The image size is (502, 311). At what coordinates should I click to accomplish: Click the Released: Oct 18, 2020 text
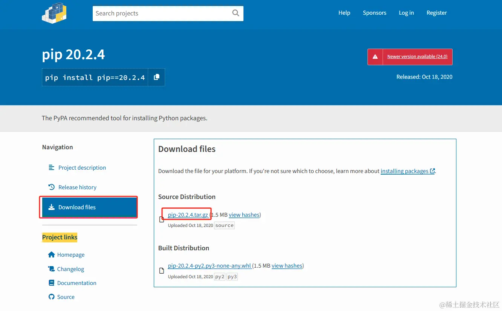[424, 77]
